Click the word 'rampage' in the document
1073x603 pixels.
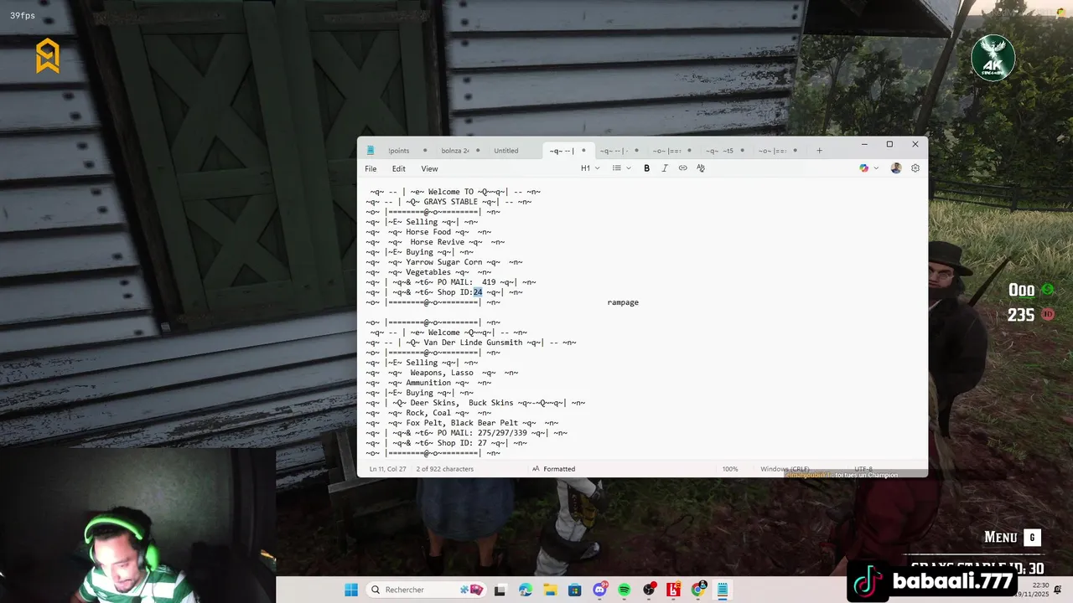click(x=623, y=302)
